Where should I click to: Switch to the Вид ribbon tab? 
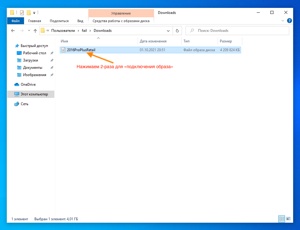tap(80, 21)
